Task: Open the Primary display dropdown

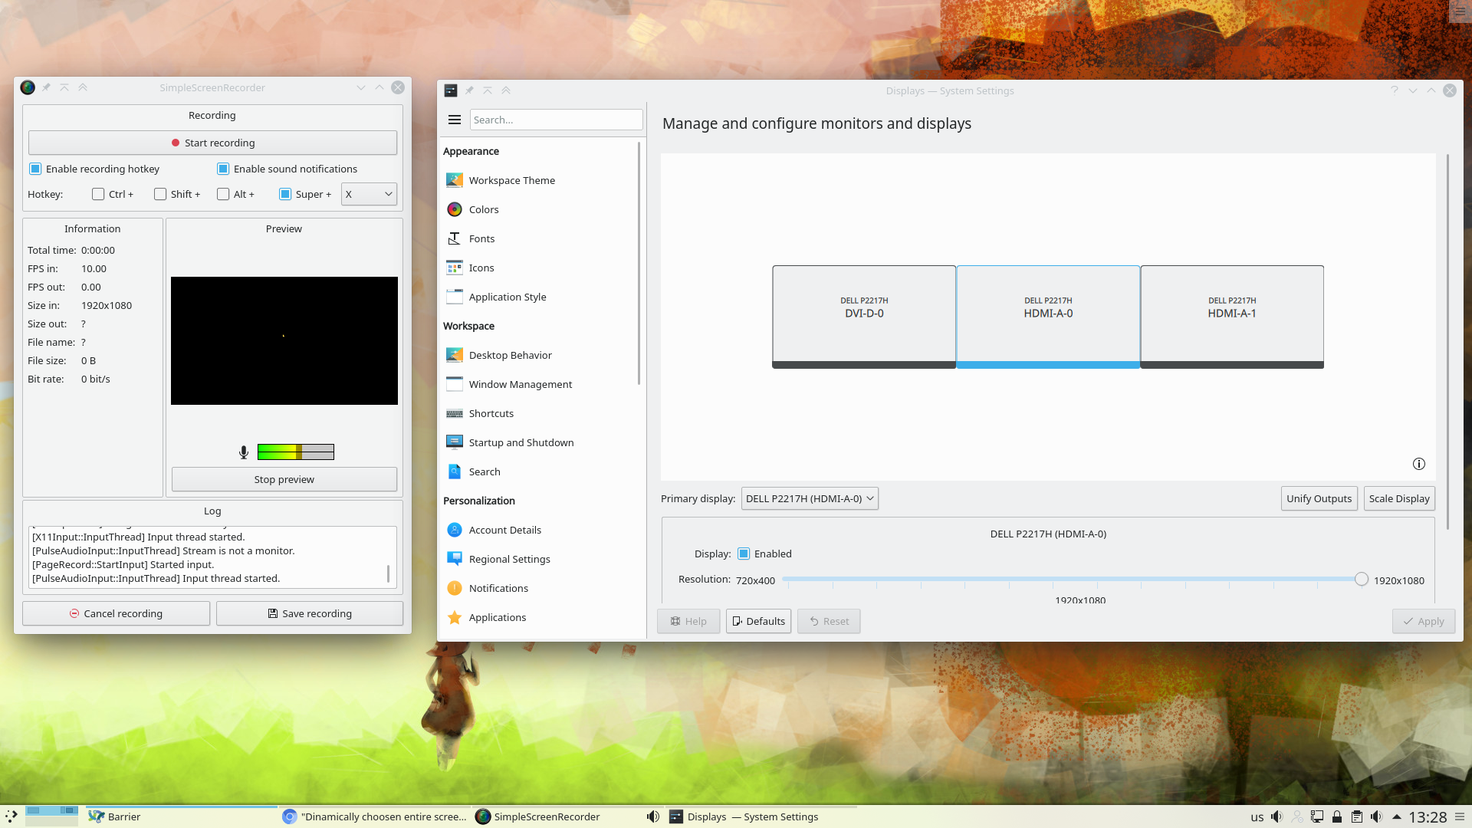Action: pos(809,498)
